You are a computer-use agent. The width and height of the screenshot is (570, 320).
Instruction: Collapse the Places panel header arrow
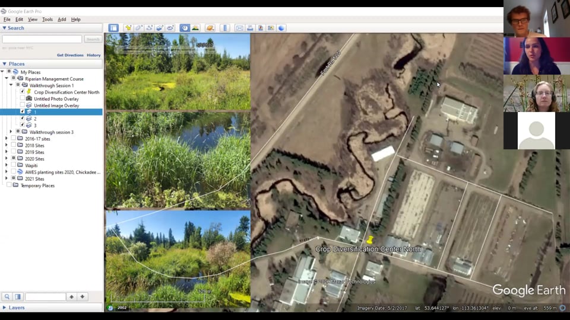tap(4, 64)
